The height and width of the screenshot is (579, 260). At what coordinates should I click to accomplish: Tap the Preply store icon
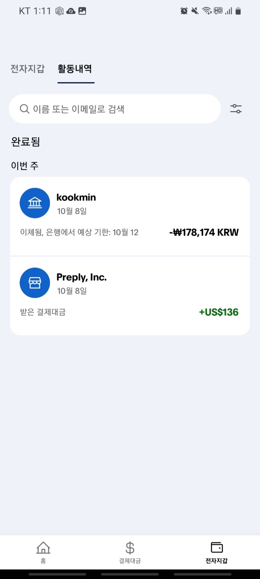pyautogui.click(x=35, y=283)
